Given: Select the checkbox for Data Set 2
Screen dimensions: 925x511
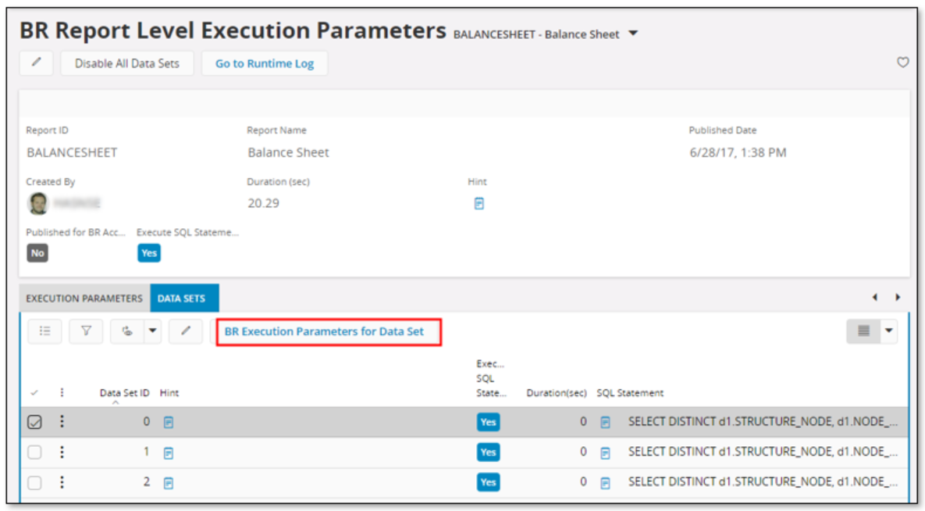Looking at the screenshot, I should click(34, 482).
